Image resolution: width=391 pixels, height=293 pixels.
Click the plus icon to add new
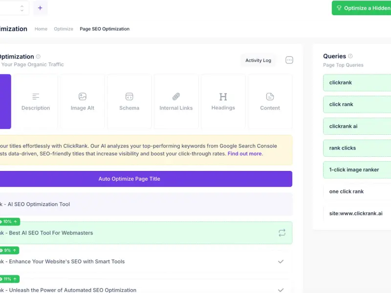(40, 8)
